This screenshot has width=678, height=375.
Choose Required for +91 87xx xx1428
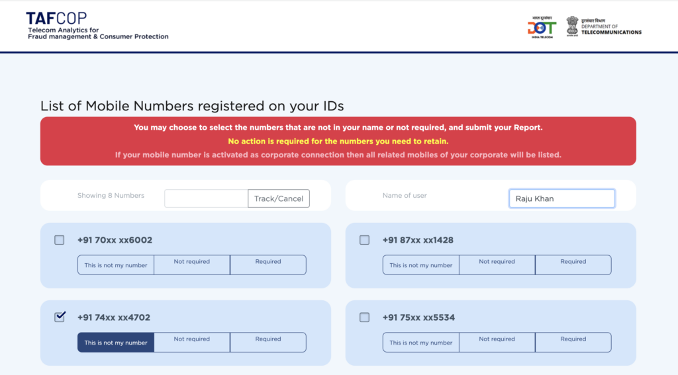pos(573,265)
